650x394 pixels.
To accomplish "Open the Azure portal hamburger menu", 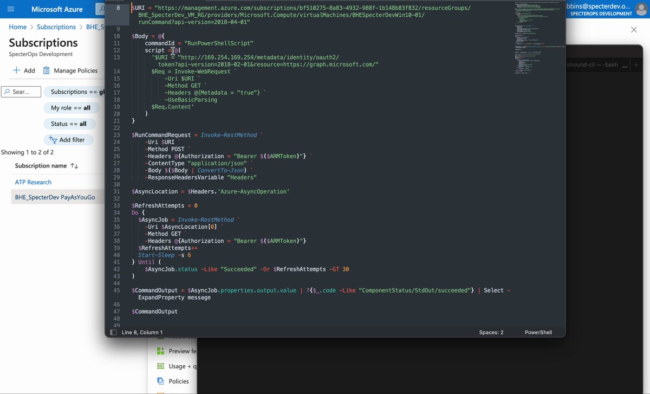I will [11, 9].
